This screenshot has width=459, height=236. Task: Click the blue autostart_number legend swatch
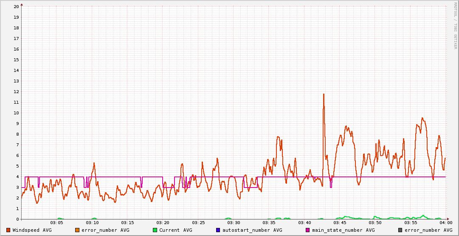[x=218, y=230]
